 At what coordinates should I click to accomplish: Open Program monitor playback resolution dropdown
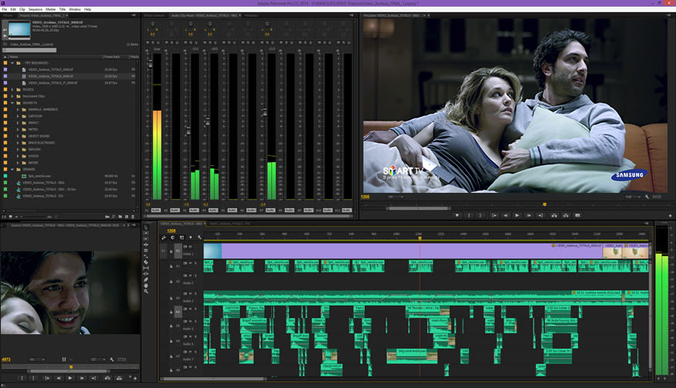pyautogui.click(x=631, y=197)
